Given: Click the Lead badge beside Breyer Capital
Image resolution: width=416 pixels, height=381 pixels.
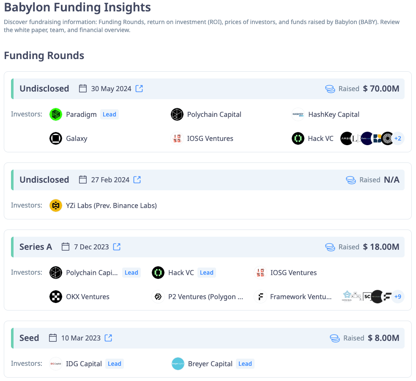Looking at the screenshot, I should click(245, 363).
